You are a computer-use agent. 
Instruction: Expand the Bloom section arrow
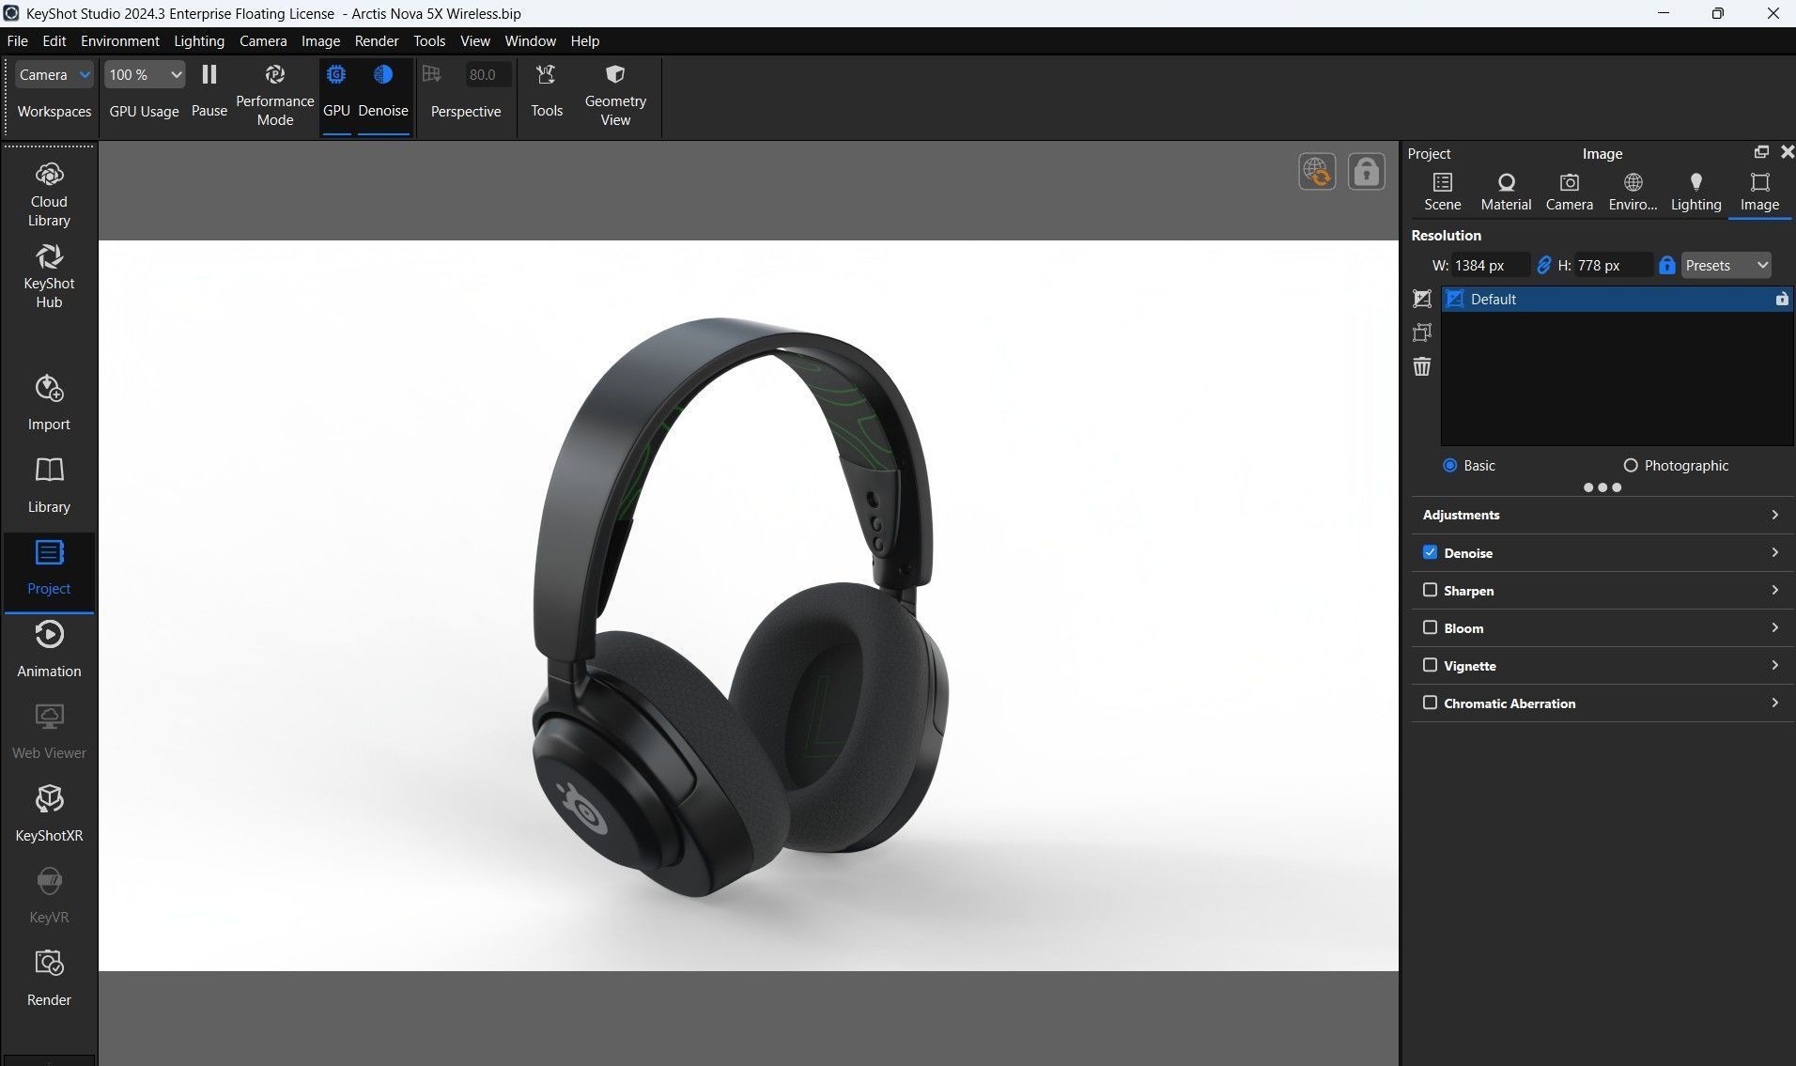(x=1774, y=627)
